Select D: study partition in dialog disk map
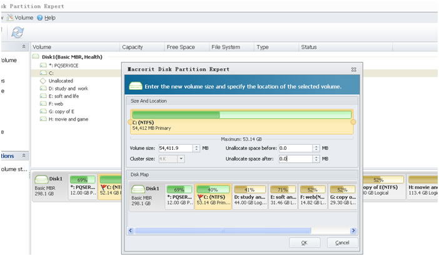The width and height of the screenshot is (439, 256). 250,196
